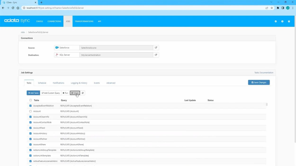The width and height of the screenshot is (296, 166).
Task: Toggle the select-all tables checkbox
Action: (30, 101)
